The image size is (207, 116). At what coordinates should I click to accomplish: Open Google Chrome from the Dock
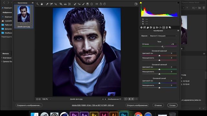pyautogui.click(x=138, y=114)
